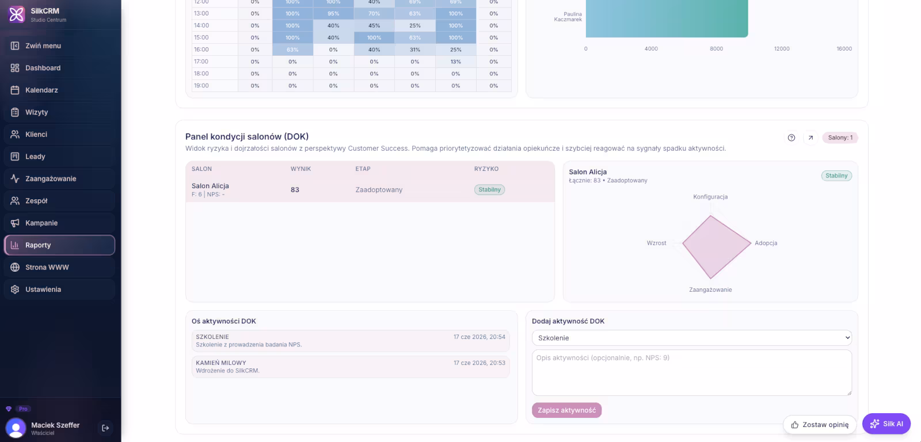This screenshot has width=921, height=442.
Task: Click the logout icon beside Maciek Szeffer
Action: [x=105, y=428]
